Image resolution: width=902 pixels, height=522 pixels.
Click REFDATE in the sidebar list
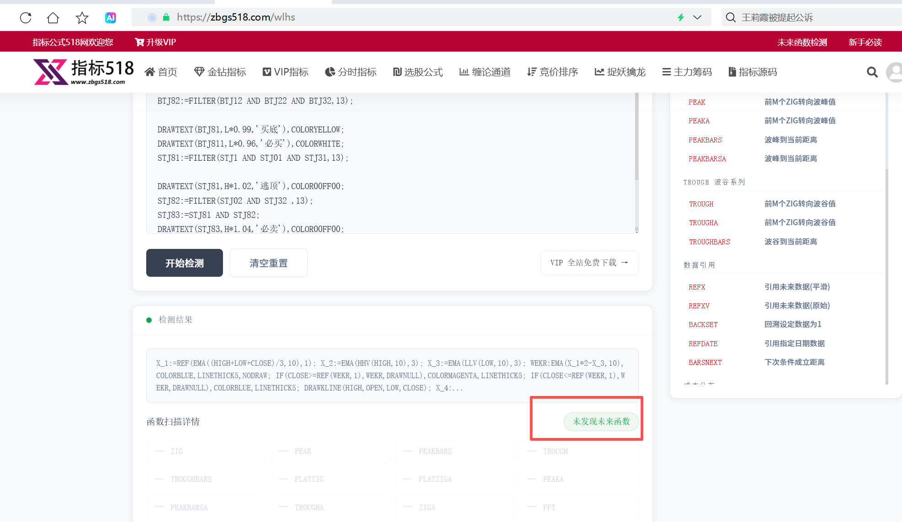click(703, 344)
